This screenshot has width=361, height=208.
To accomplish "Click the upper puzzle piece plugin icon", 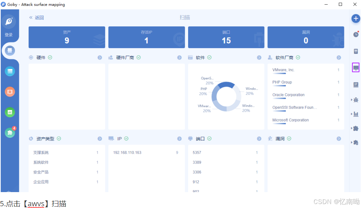I will 356,128.
